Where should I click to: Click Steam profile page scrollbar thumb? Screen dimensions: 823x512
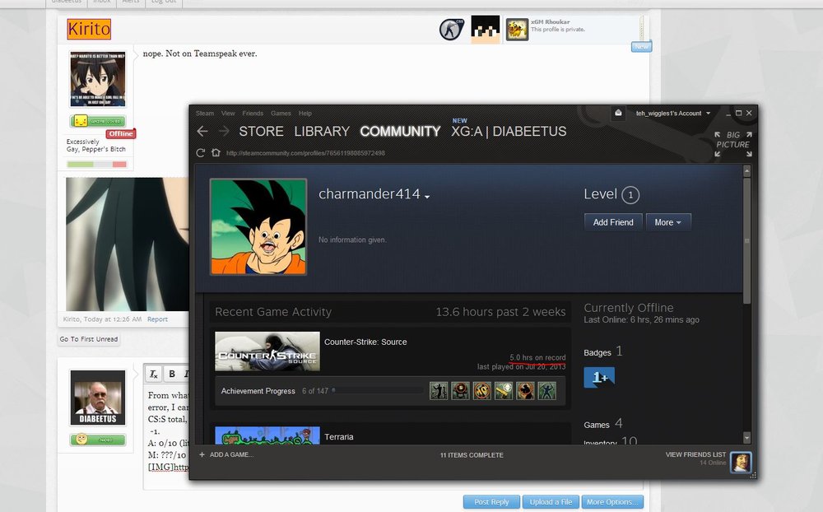click(x=747, y=240)
